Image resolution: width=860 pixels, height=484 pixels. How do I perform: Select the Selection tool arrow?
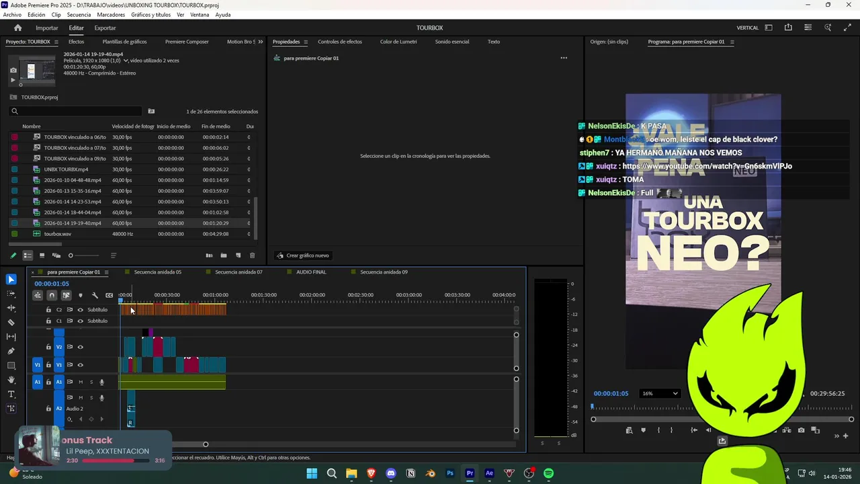(11, 280)
